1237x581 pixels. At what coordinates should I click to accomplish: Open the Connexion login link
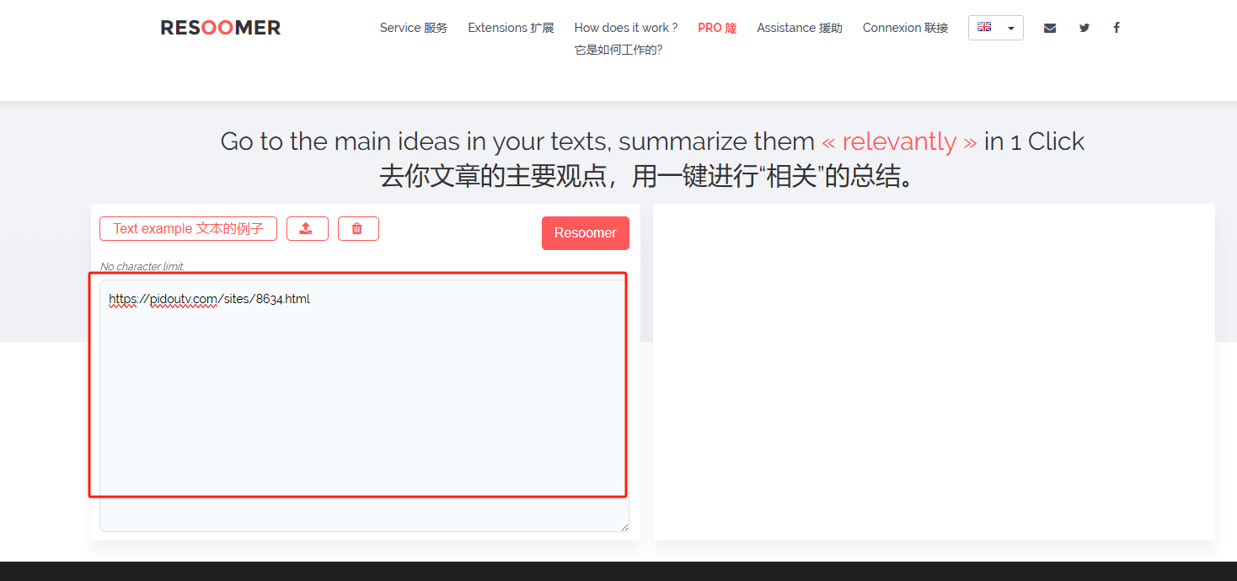[905, 28]
